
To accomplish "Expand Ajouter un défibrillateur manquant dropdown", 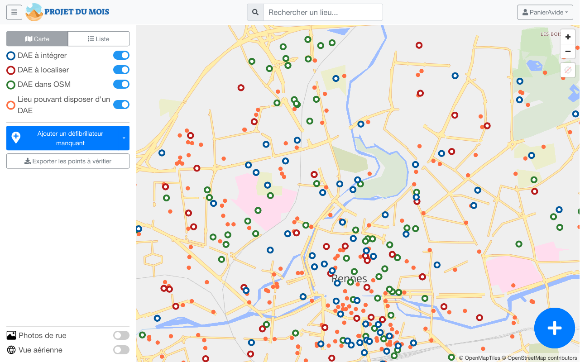I will (124, 138).
